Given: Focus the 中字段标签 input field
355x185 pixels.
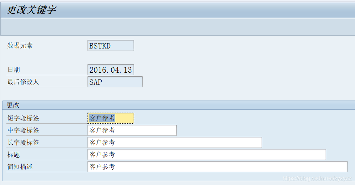Looking at the screenshot, I should click(x=132, y=130).
